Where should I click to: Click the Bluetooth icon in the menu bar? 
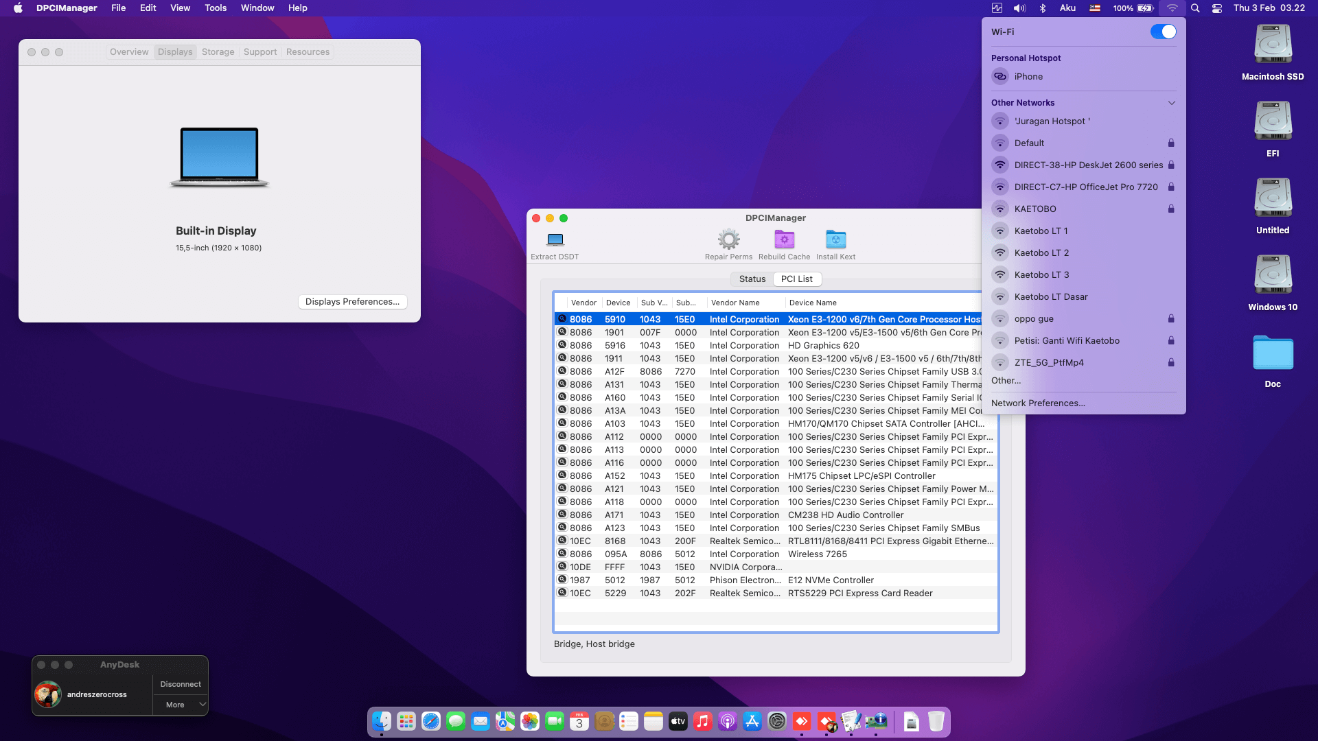[1043, 8]
